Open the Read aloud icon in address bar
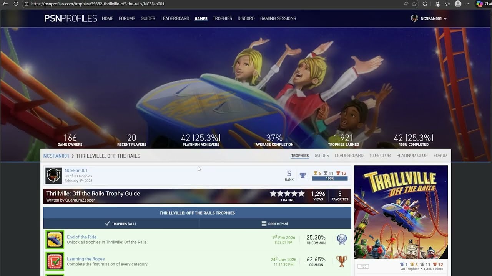 tap(406, 4)
